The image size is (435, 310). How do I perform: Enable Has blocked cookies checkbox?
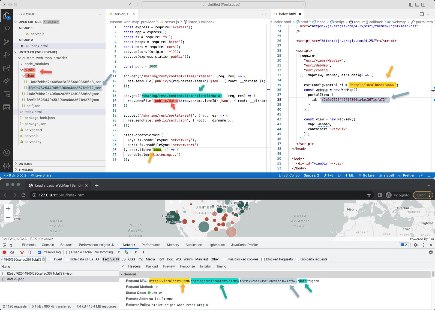tap(224, 259)
